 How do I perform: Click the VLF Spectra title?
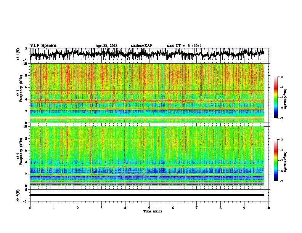[43, 46]
